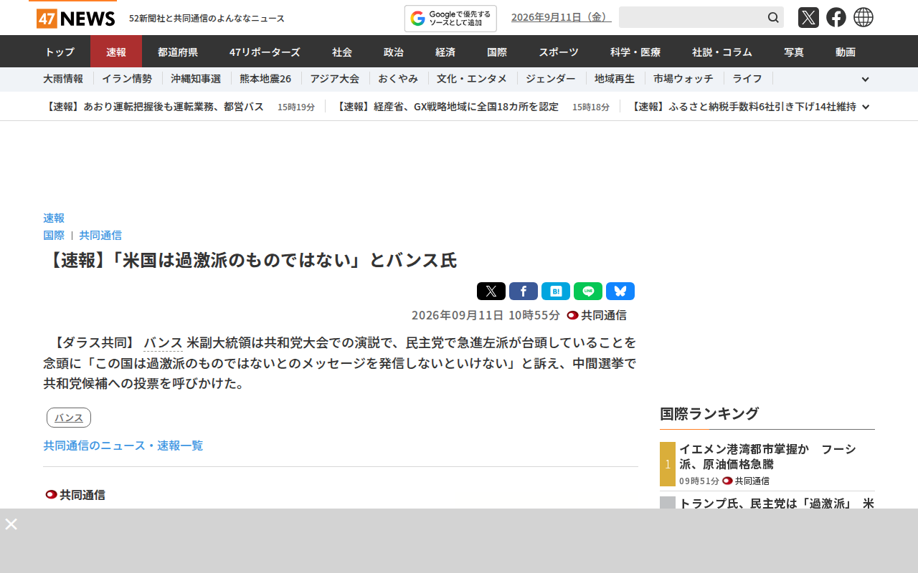
Task: Share article via Facebook share button
Action: [x=524, y=291]
